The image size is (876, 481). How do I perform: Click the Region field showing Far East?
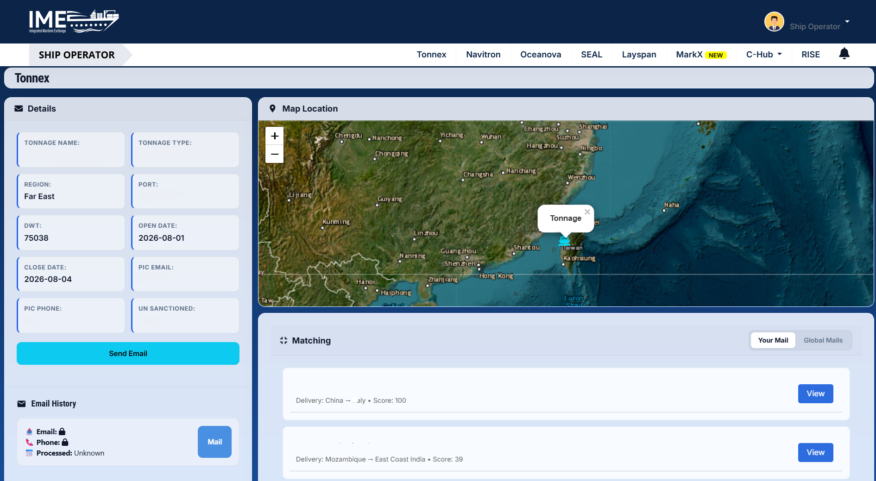pyautogui.click(x=71, y=191)
